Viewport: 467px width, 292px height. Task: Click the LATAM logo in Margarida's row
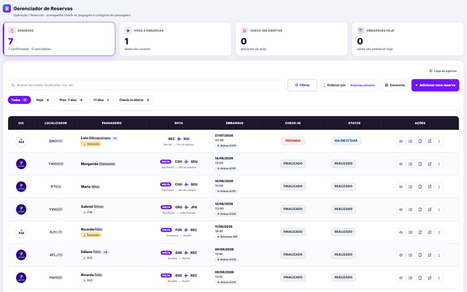pos(21,164)
